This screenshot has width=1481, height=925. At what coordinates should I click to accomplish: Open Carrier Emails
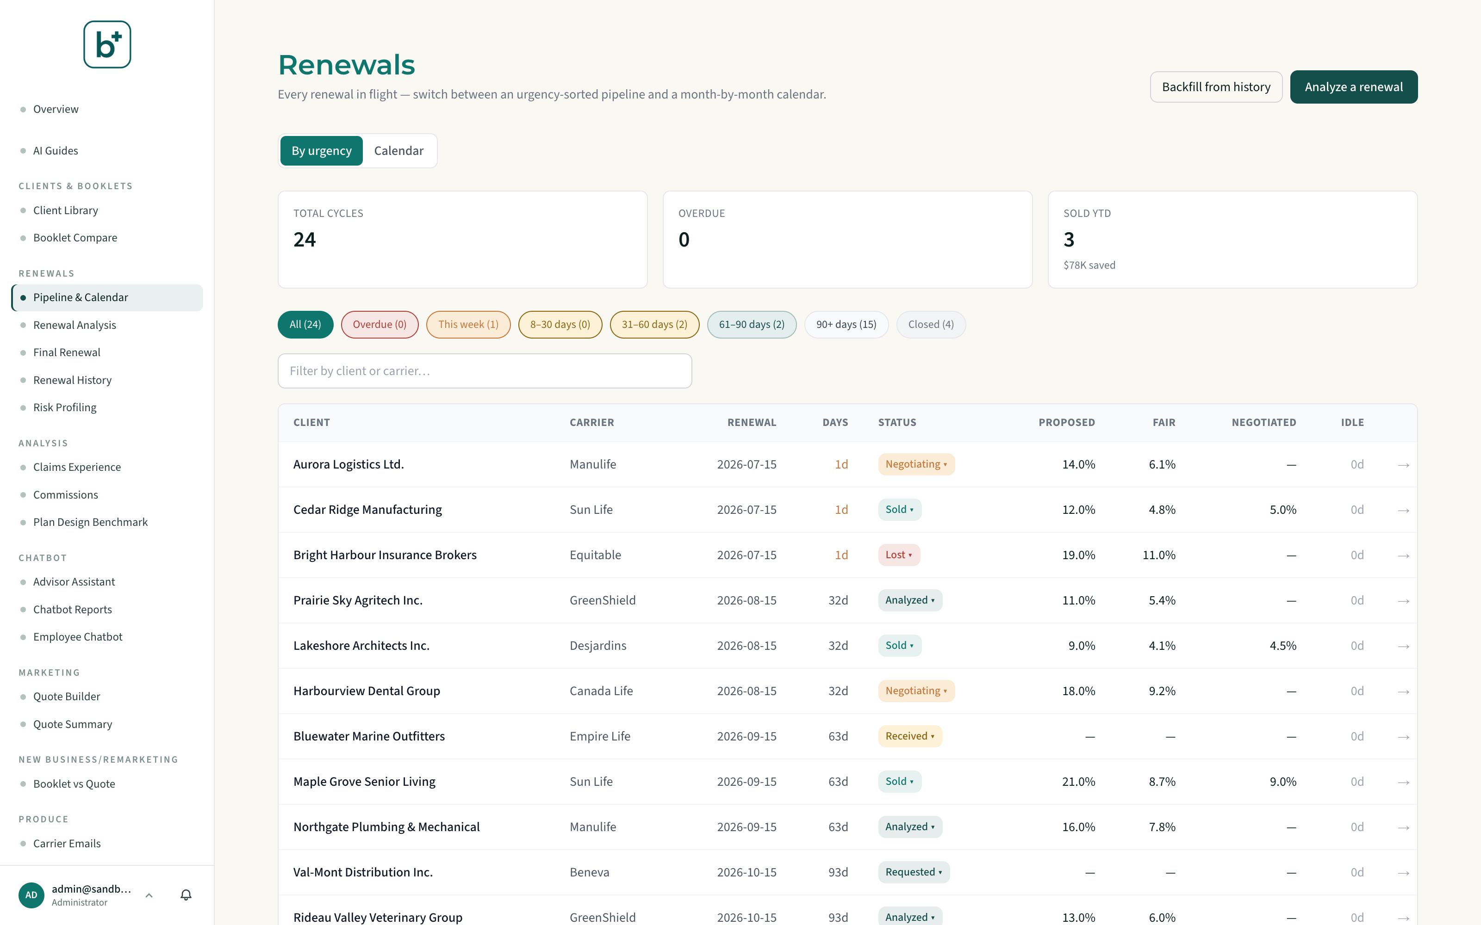point(67,843)
